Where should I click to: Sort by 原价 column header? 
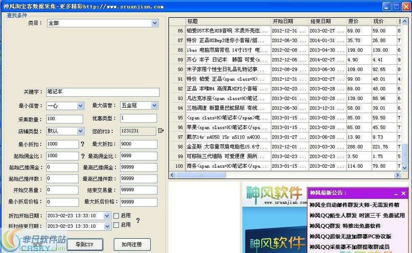pos(359,21)
